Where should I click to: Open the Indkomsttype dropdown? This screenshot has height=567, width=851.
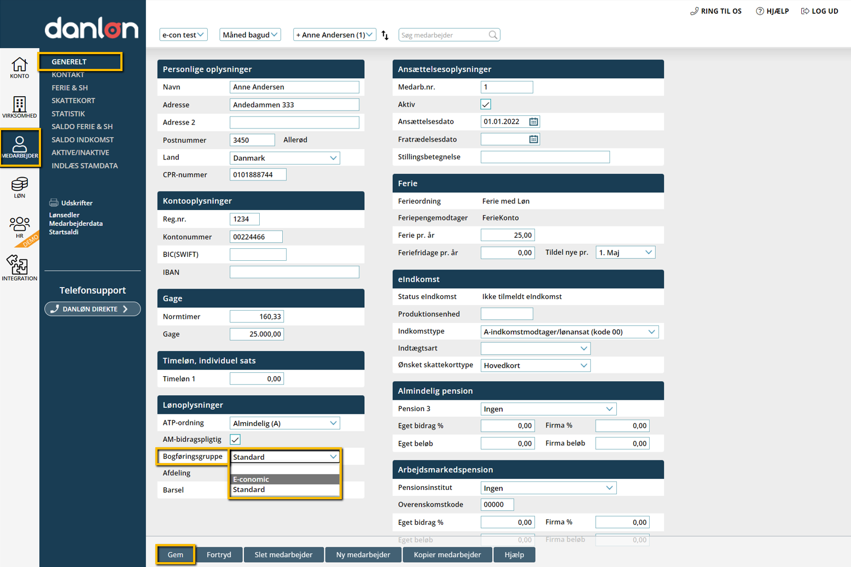pos(569,332)
